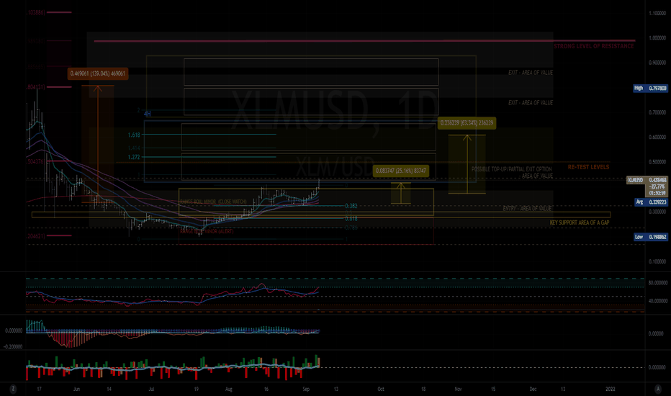Viewport: 671px width, 396px height.
Task: Select the 0.618 retracement level label
Action: click(351, 218)
